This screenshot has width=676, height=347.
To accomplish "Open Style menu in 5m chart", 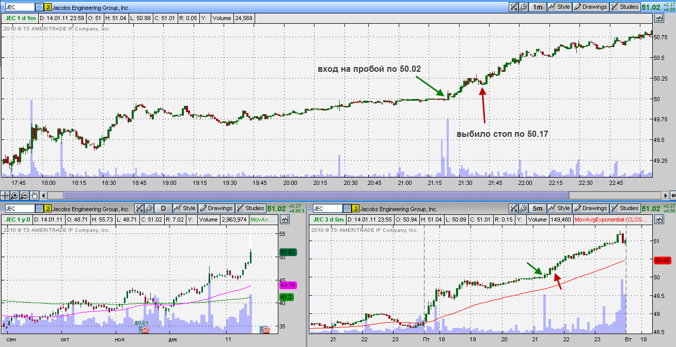I will [x=559, y=209].
